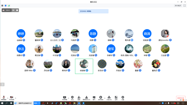The height and width of the screenshot is (105, 187).
Task: Open the Invite participants icon
Action: [79, 98]
